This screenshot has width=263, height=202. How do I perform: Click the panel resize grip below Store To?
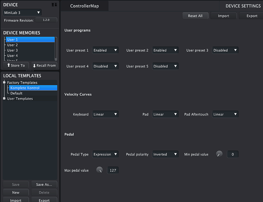[x=30, y=70]
